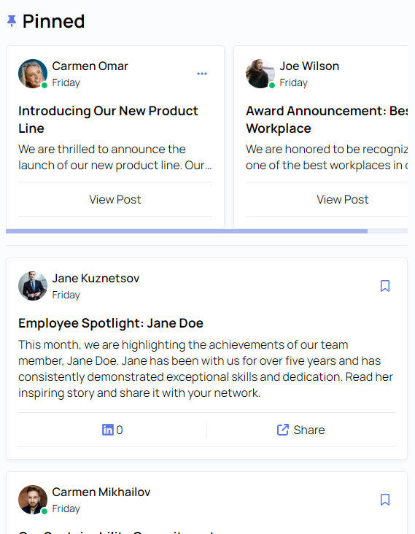This screenshot has width=415, height=534.
Task: Open Introducing Our New Product Line title
Action: pos(108,120)
